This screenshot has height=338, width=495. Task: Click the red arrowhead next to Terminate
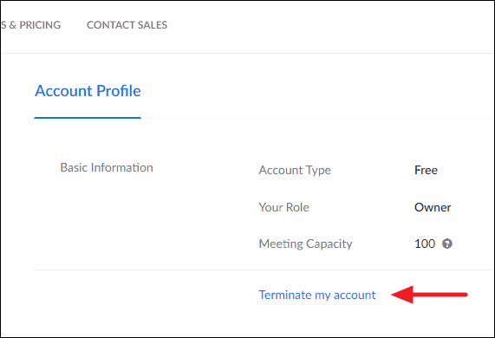pos(402,295)
